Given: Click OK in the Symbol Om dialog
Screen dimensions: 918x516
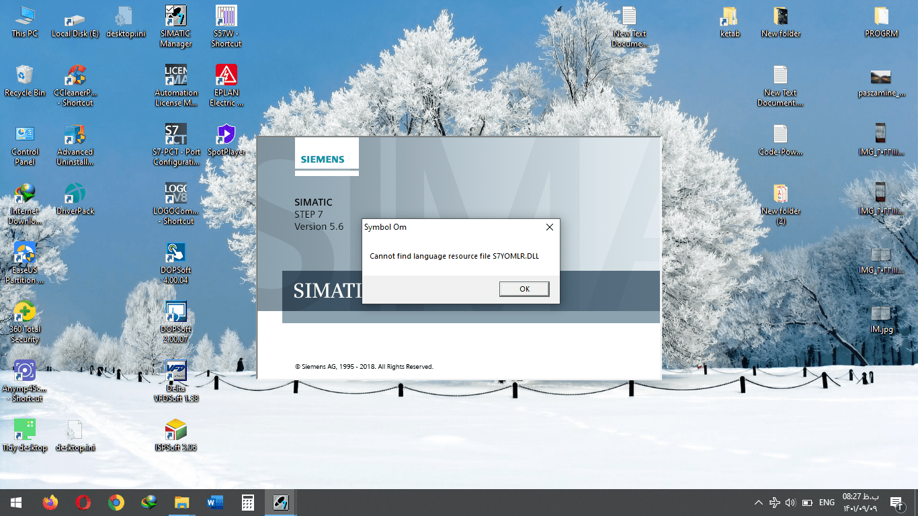Looking at the screenshot, I should (524, 289).
